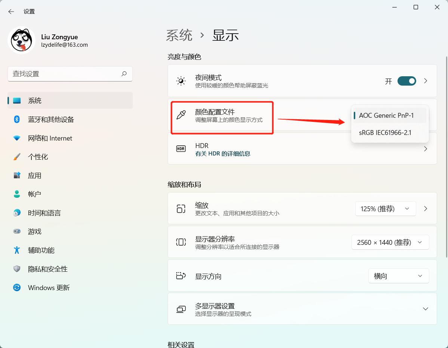The image size is (448, 348).
Task: Open the 显示器分辨率 dropdown
Action: 390,242
